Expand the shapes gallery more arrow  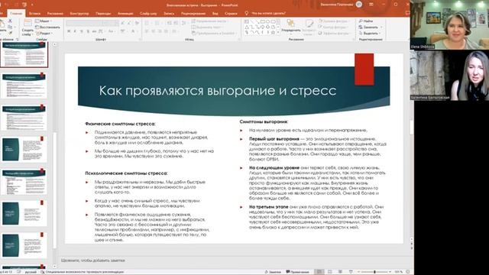tap(278, 32)
